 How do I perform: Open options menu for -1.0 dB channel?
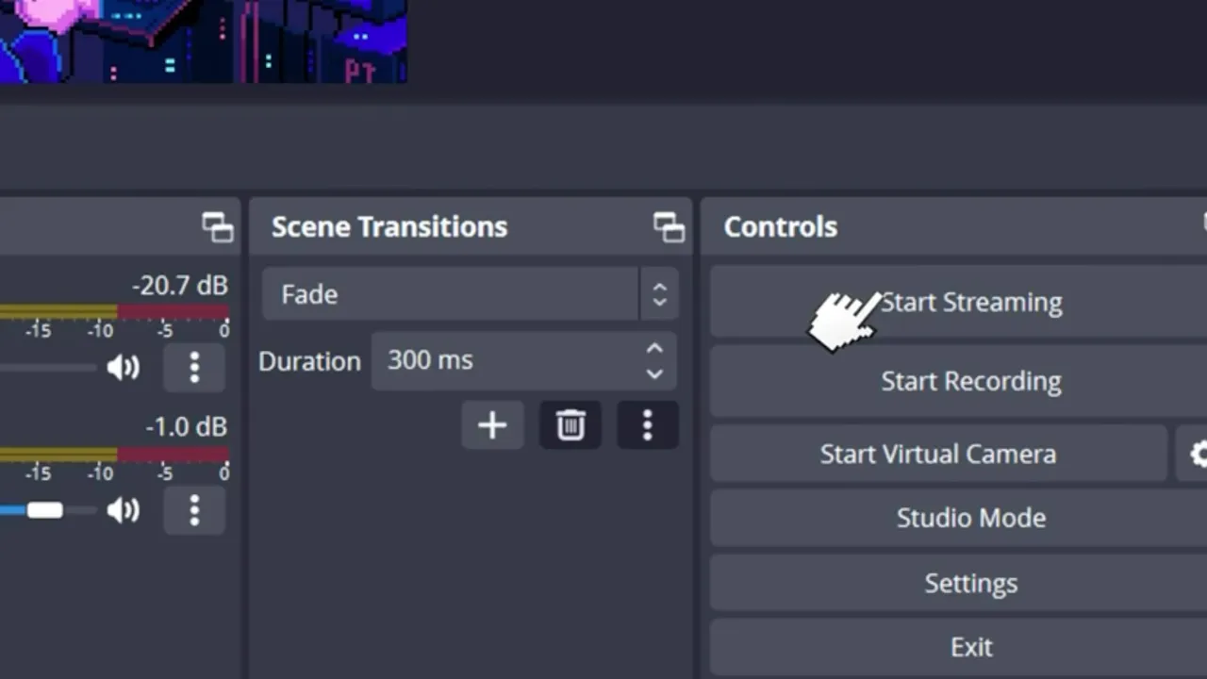[x=194, y=510]
